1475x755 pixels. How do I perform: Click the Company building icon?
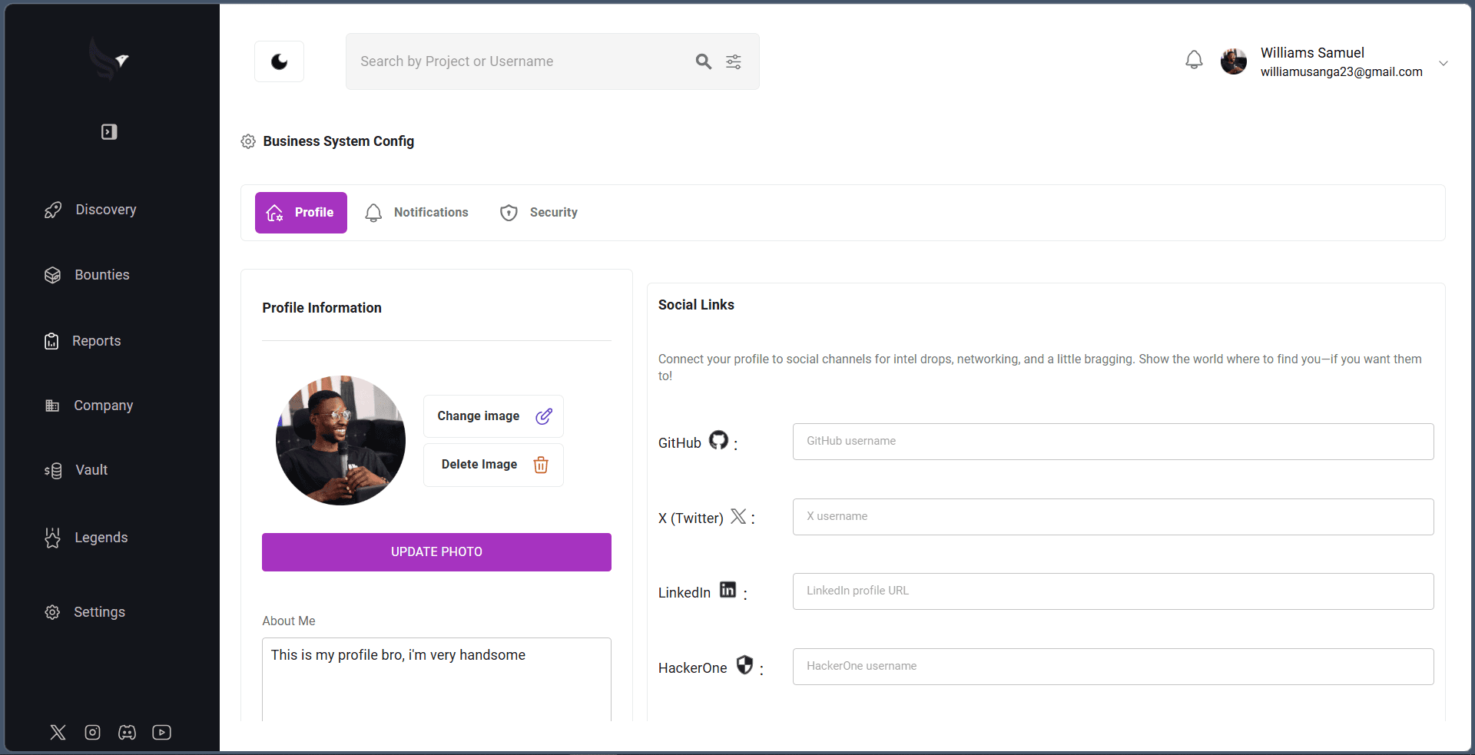(52, 406)
